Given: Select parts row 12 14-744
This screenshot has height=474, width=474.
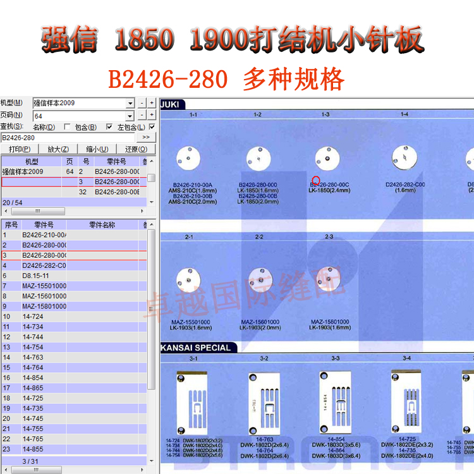Looking at the screenshot, I should click(x=74, y=337).
